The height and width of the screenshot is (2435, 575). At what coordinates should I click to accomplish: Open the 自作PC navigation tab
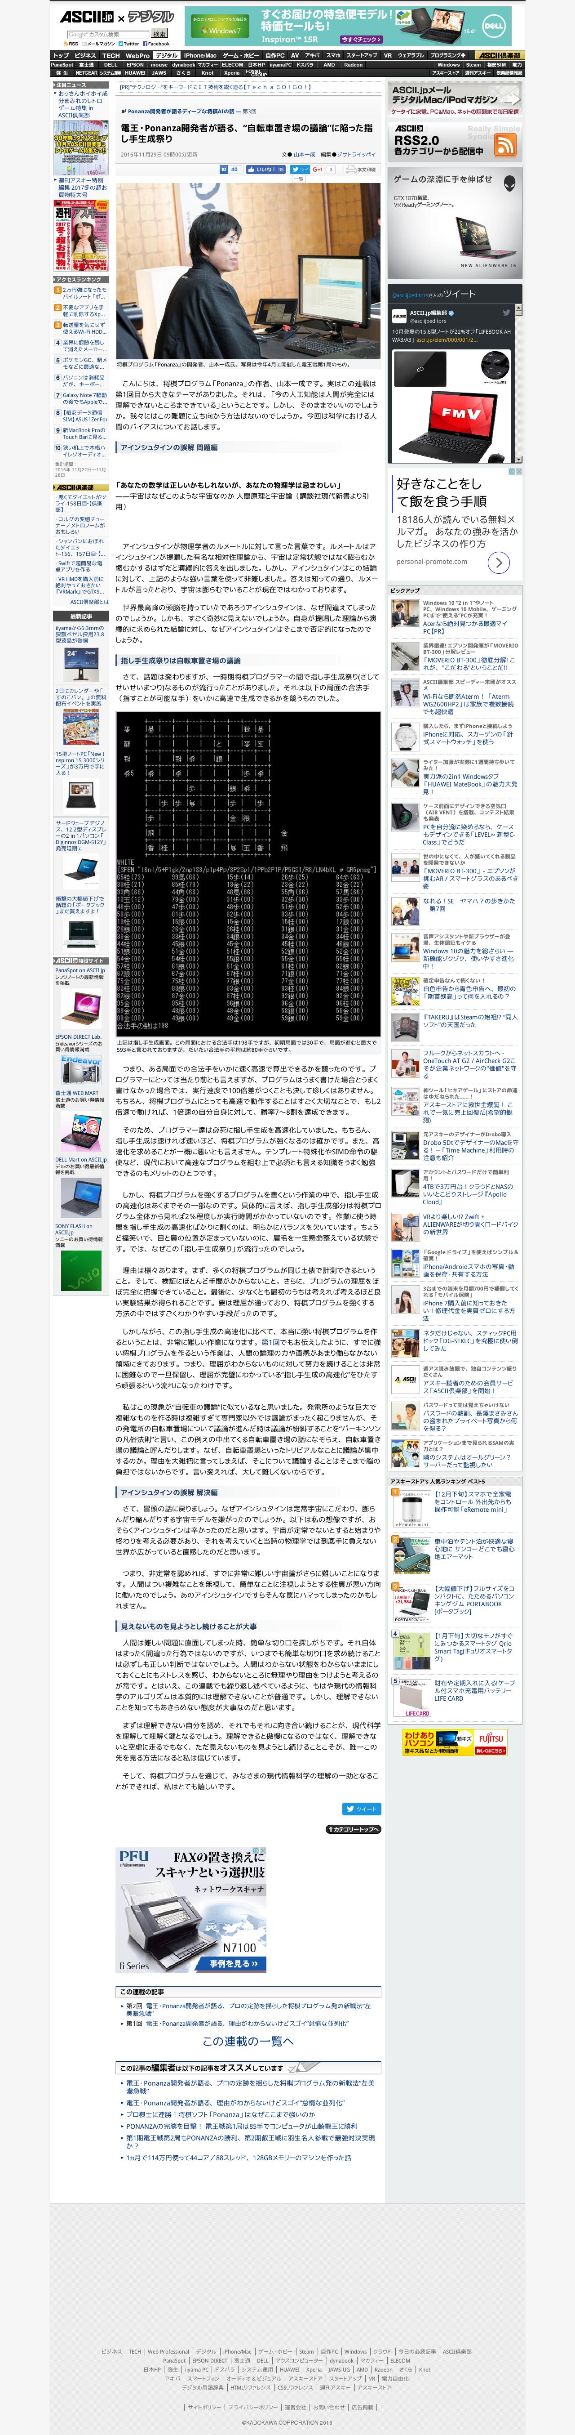pyautogui.click(x=275, y=56)
